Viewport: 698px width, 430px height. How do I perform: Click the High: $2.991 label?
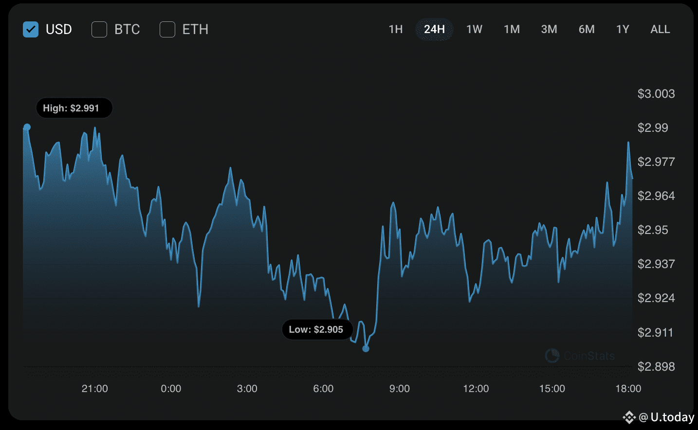74,108
